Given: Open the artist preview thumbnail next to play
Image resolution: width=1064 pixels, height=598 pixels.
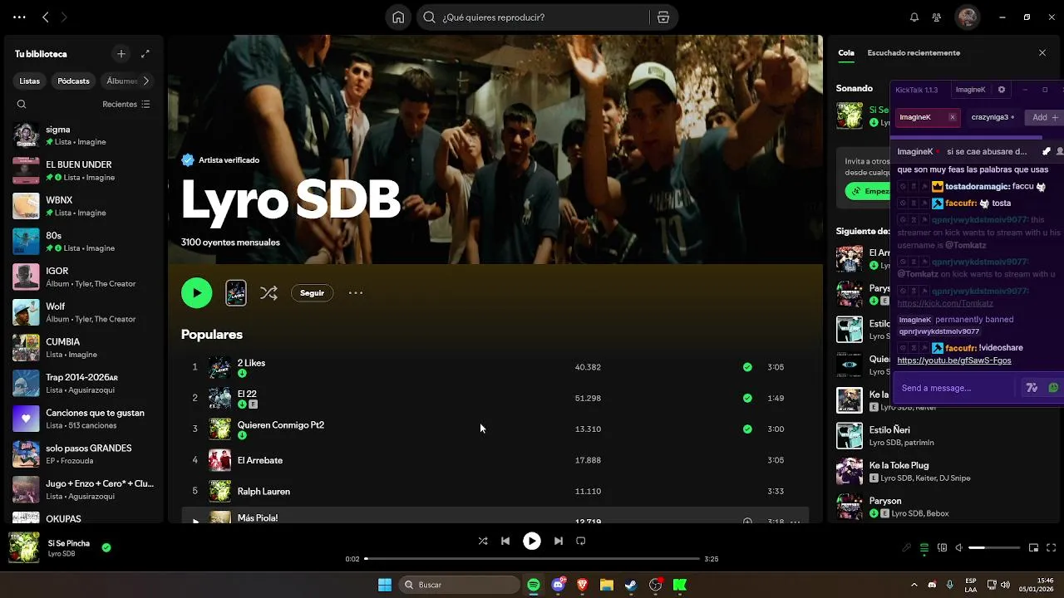Looking at the screenshot, I should (x=236, y=292).
